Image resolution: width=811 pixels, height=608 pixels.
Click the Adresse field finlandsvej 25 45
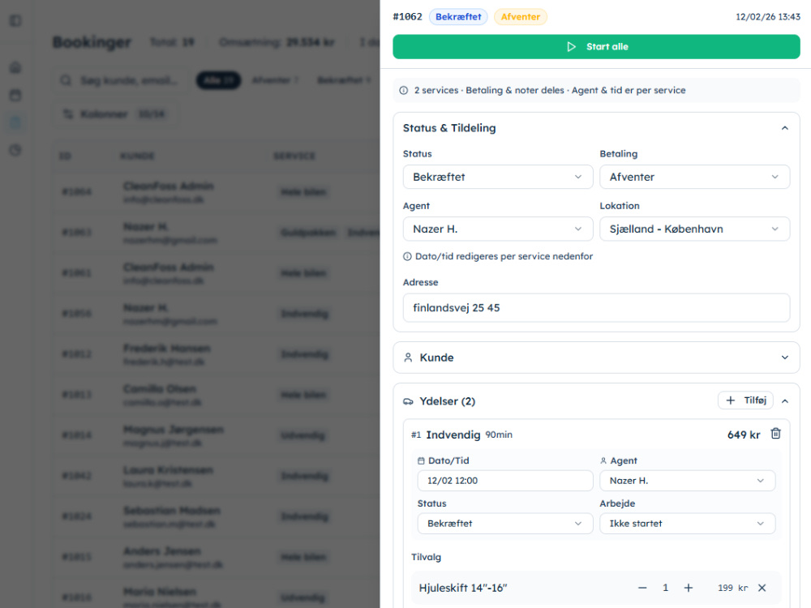596,307
